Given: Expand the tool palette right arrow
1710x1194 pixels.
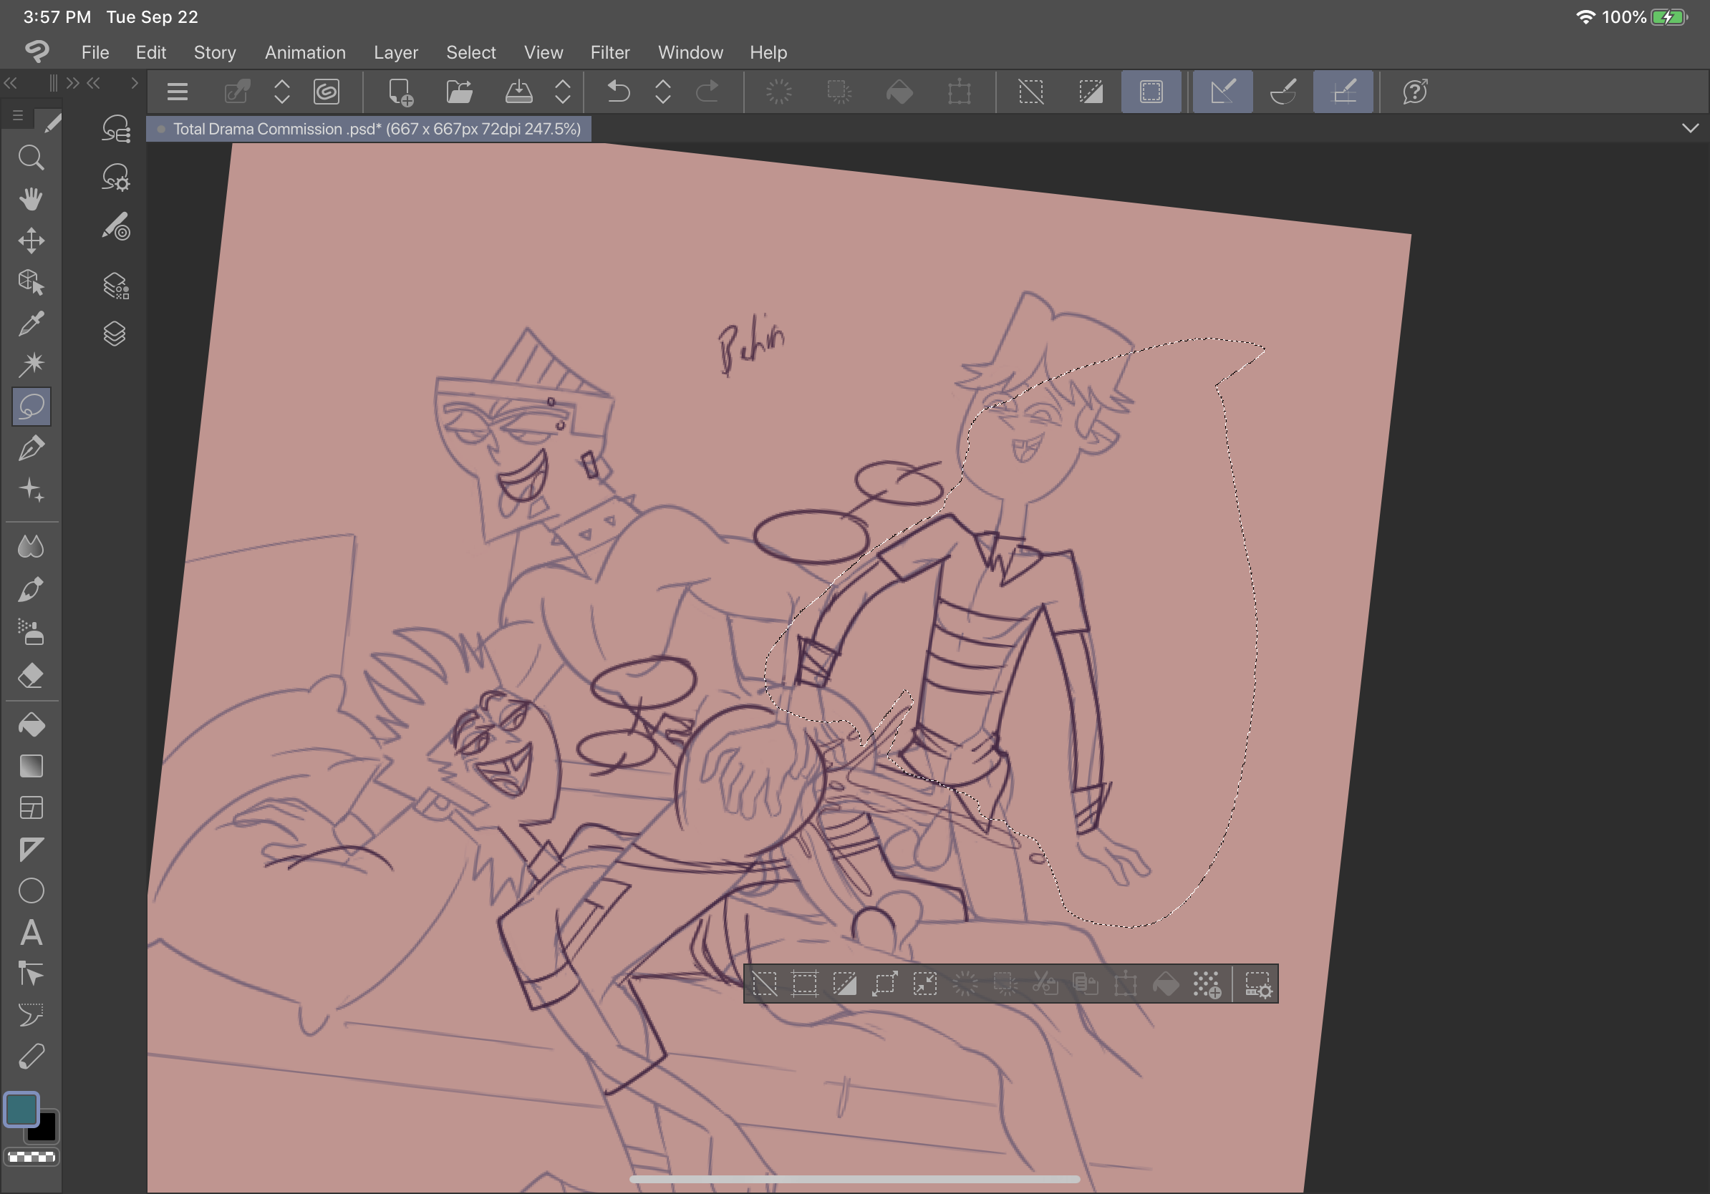Looking at the screenshot, I should tap(134, 83).
